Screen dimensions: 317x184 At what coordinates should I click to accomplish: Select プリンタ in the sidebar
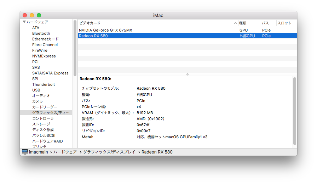click(x=39, y=146)
